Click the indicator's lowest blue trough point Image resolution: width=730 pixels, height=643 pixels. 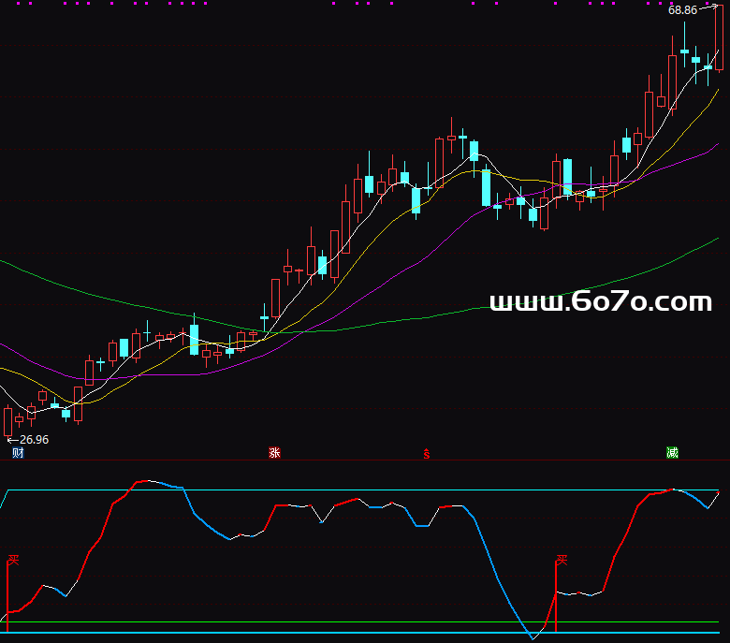click(533, 638)
